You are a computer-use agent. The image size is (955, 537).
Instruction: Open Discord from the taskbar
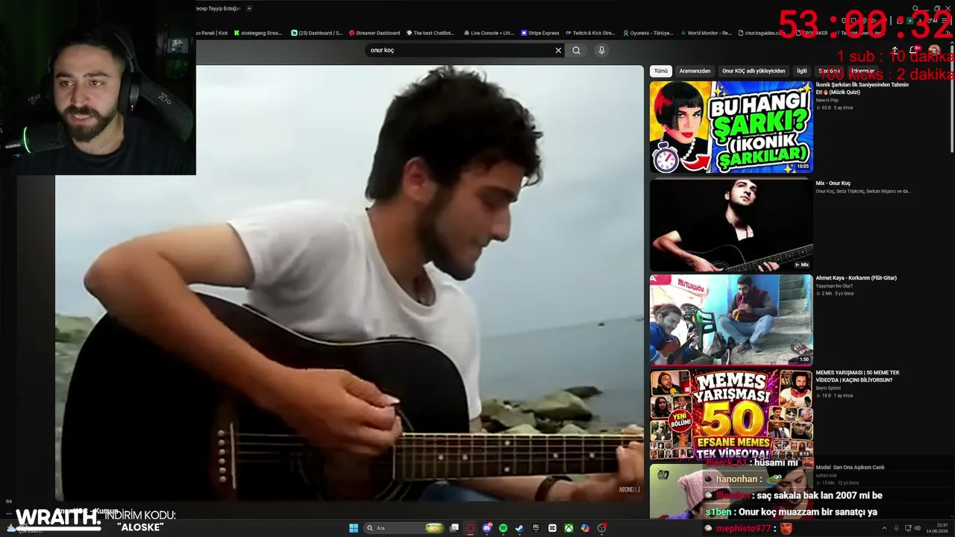pyautogui.click(x=486, y=528)
